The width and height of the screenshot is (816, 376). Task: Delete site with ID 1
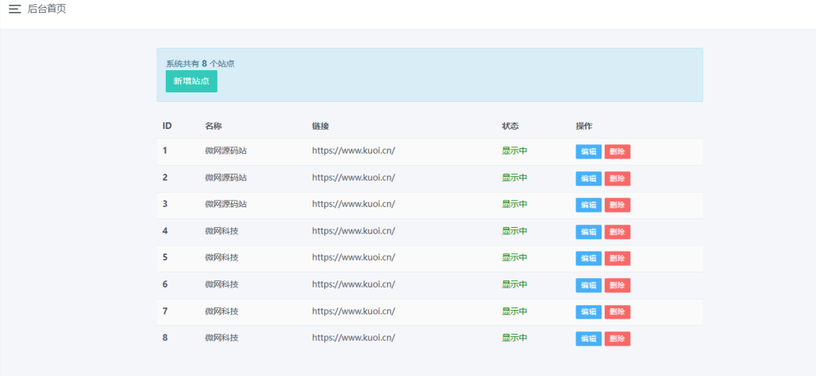(617, 151)
